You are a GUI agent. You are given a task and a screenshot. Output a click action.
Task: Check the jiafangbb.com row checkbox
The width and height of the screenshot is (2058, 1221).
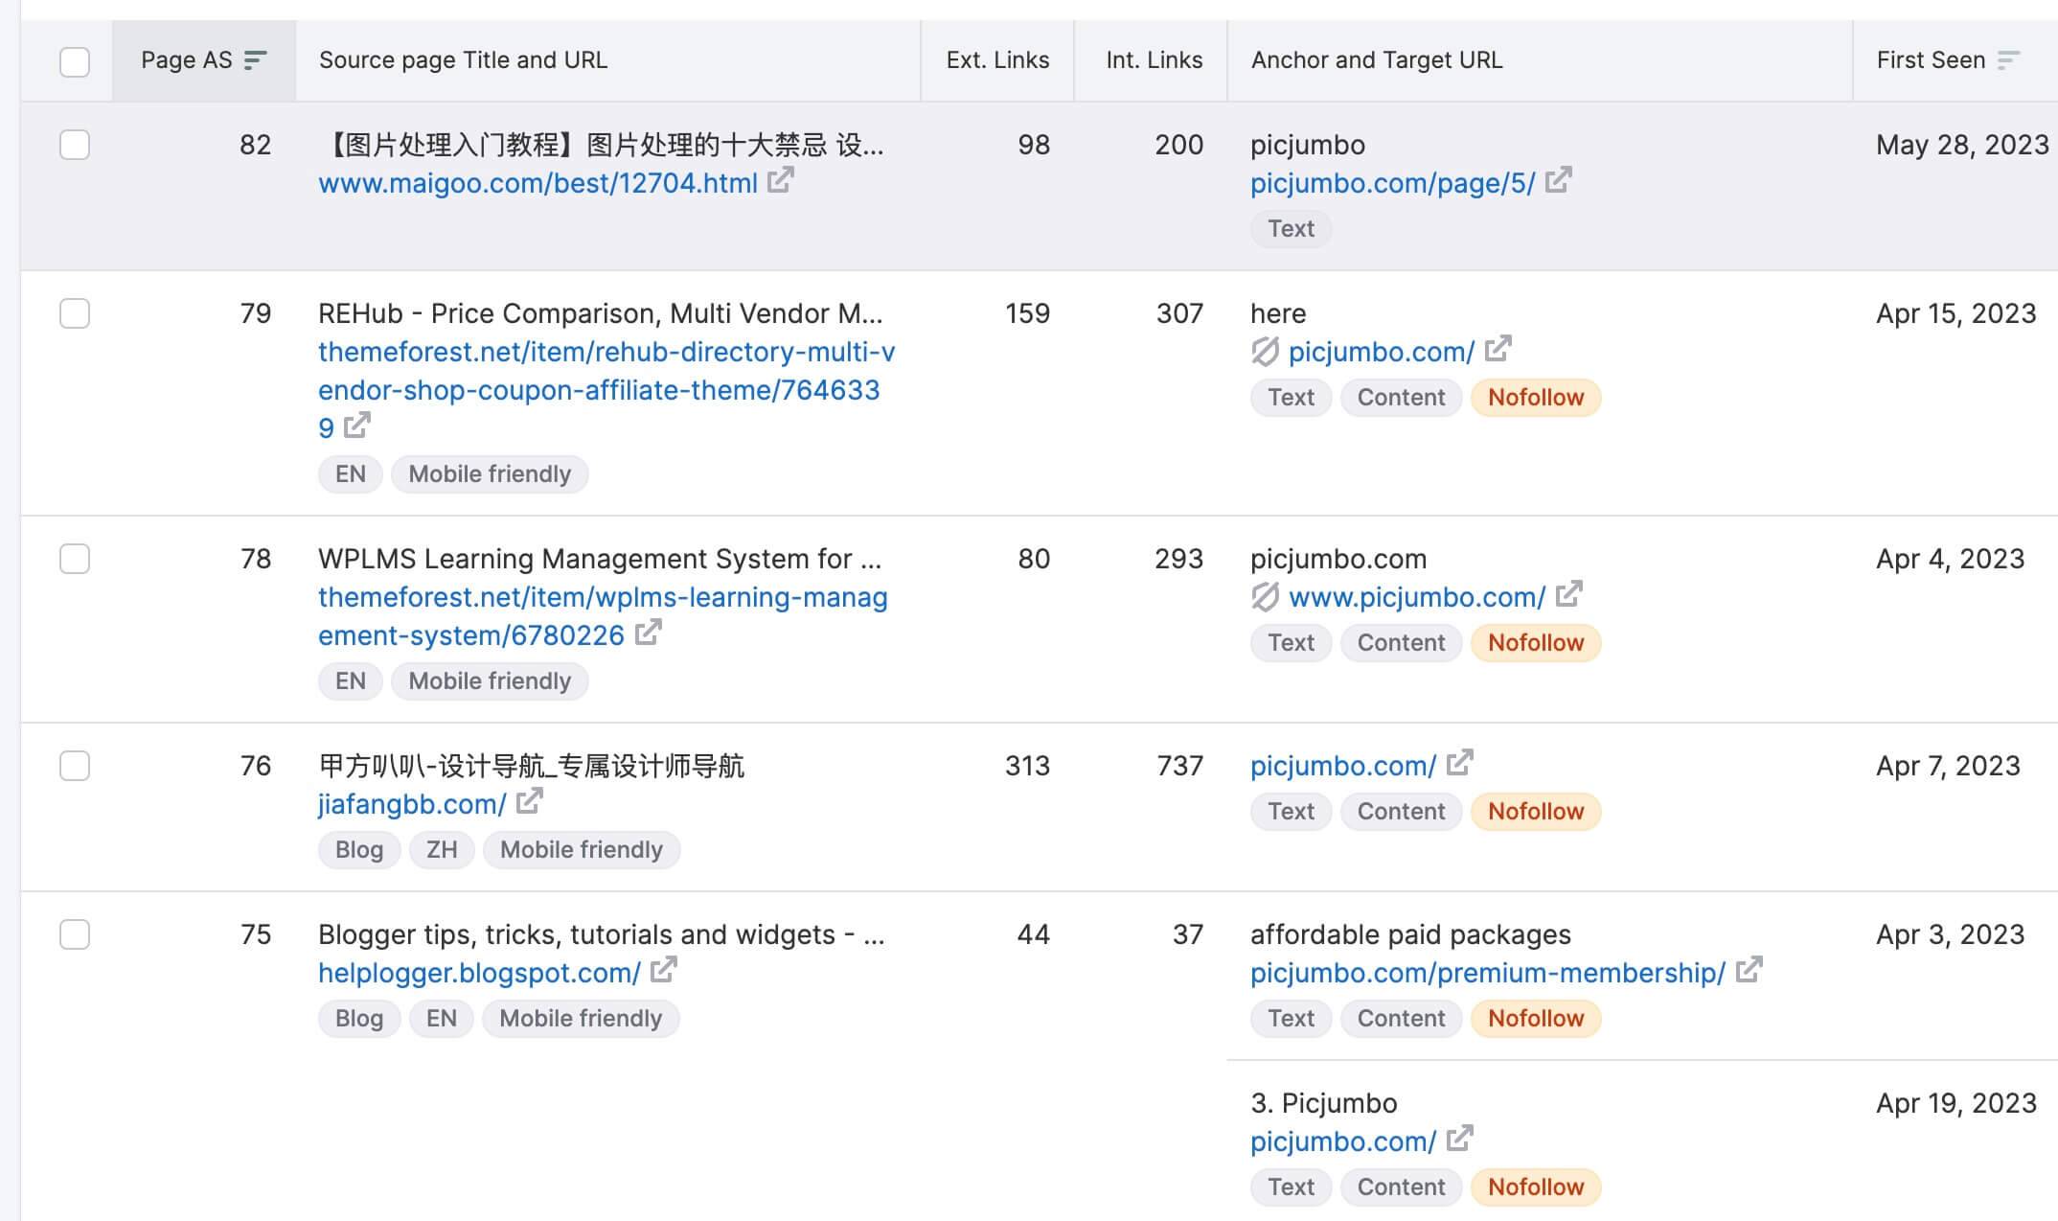75,766
